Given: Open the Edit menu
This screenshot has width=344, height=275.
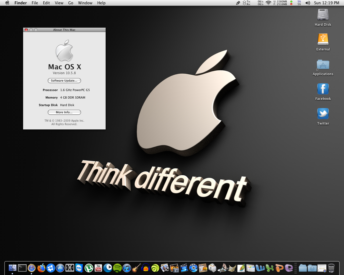Looking at the screenshot, I should coord(46,3).
